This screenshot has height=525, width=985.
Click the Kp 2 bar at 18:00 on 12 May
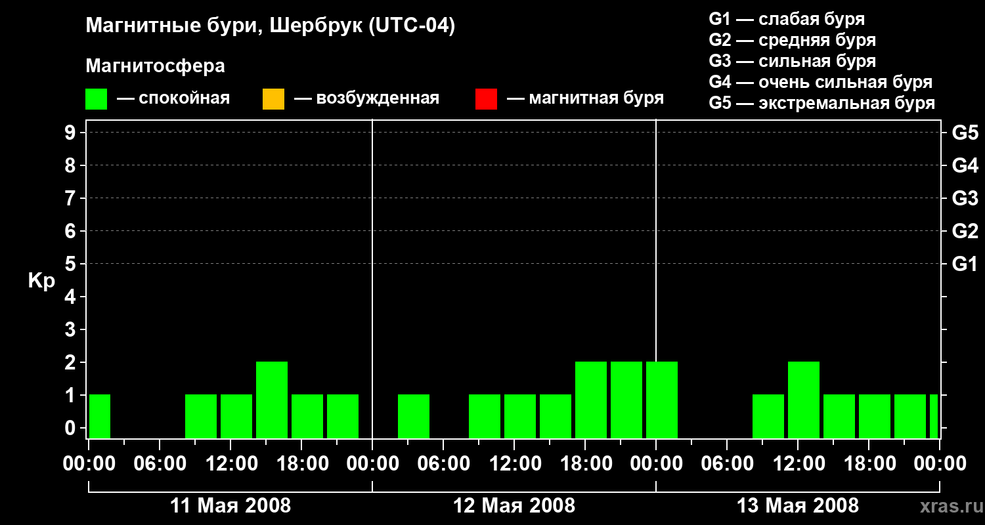[x=591, y=400]
